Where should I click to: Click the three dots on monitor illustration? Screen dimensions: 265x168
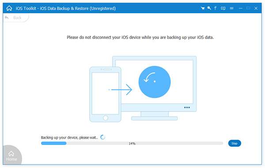click(187, 107)
